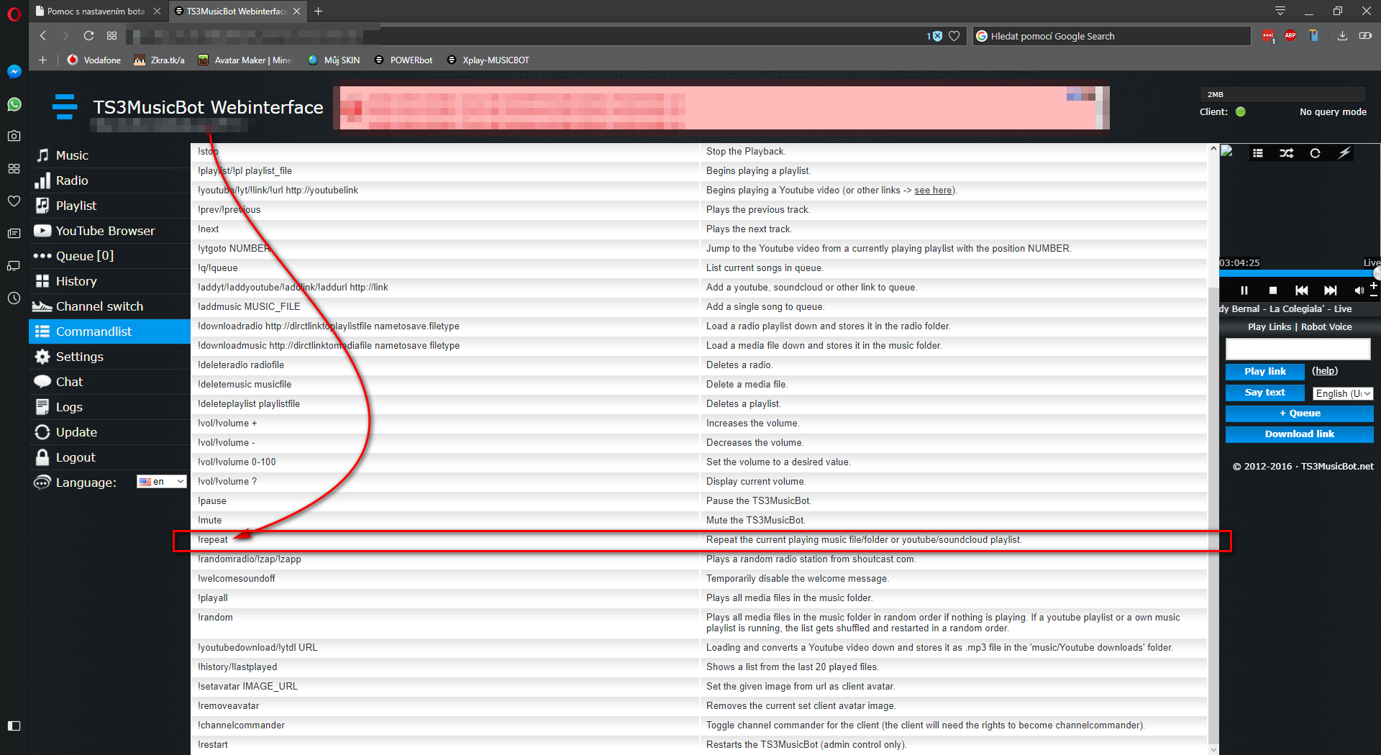Click the link input text field
Image resolution: width=1381 pixels, height=755 pixels.
[1298, 349]
